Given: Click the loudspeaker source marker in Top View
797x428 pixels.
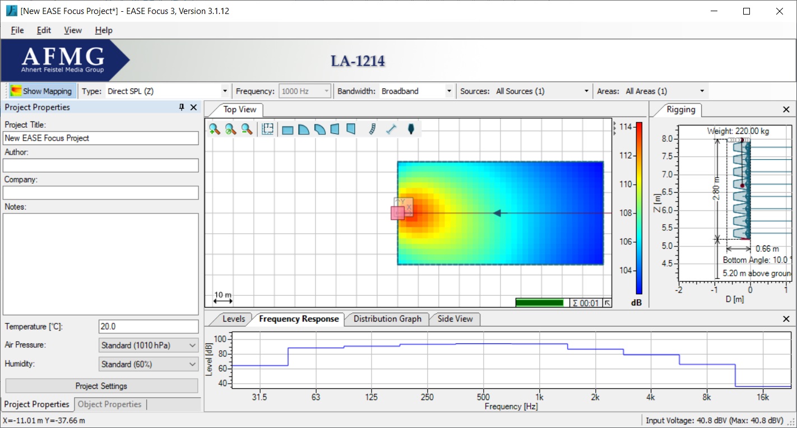Looking at the screenshot, I should [x=397, y=213].
